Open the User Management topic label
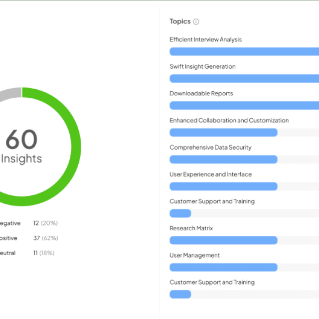 (x=195, y=255)
